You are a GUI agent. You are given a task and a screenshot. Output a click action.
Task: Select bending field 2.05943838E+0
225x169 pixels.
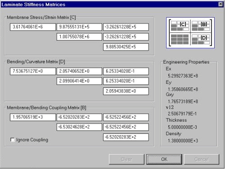click(x=126, y=91)
